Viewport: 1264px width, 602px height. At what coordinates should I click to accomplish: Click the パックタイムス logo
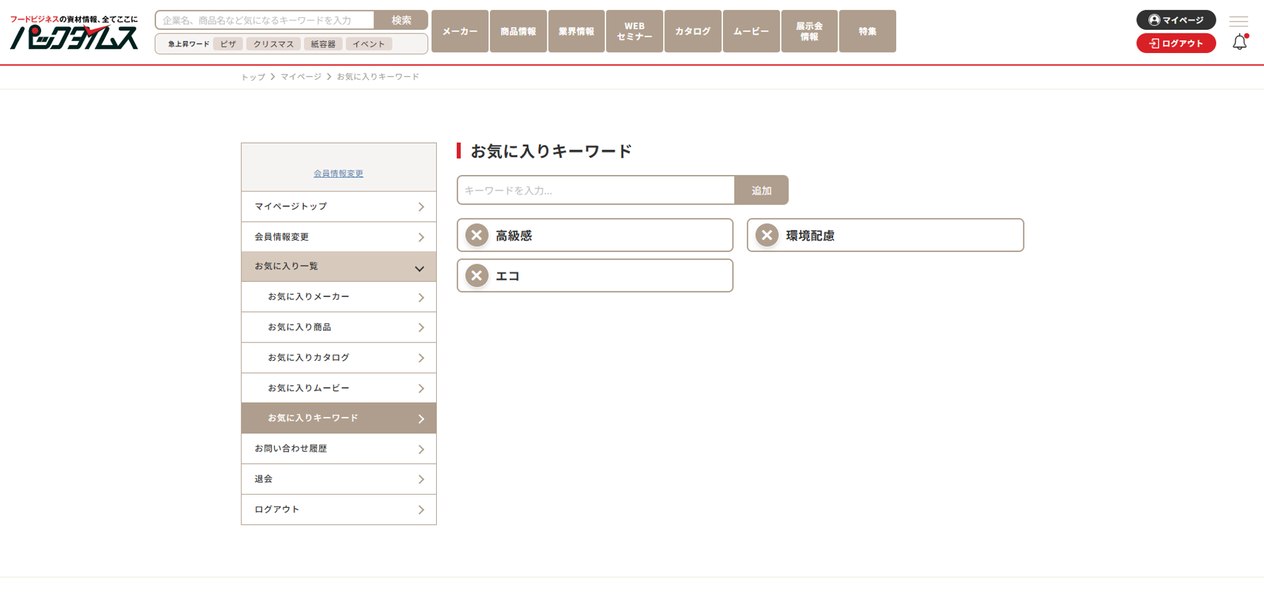pyautogui.click(x=74, y=33)
